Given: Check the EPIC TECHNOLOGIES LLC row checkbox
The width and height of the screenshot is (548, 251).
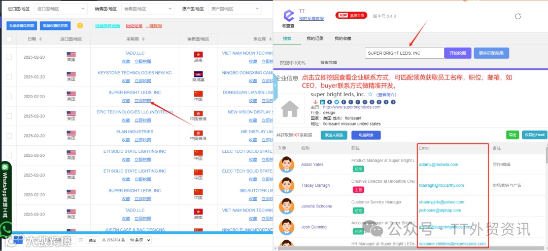Looking at the screenshot, I should (9, 116).
